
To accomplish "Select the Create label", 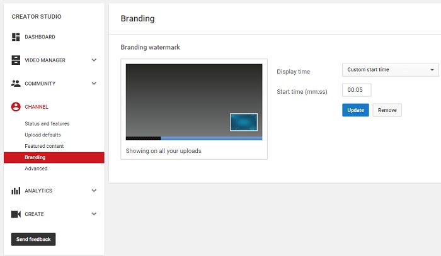I will click(x=34, y=214).
